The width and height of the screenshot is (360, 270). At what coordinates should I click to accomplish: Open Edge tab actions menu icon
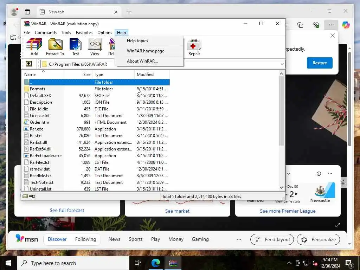[x=27, y=12]
